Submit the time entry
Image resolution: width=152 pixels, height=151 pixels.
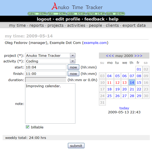[x=76, y=146]
